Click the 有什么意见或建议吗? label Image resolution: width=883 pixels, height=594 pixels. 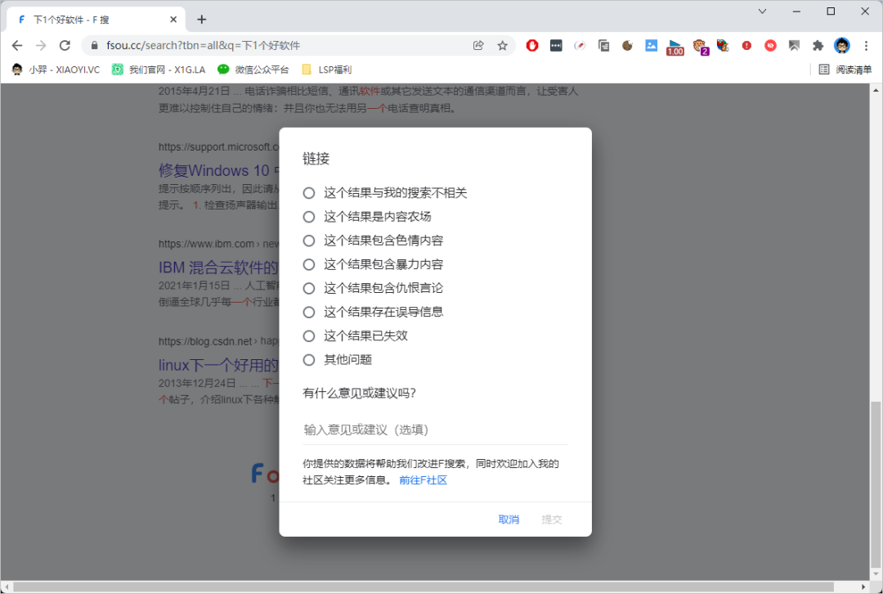point(359,393)
